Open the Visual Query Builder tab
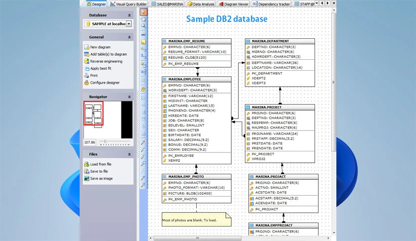This screenshot has width=416, height=241. tap(128, 4)
